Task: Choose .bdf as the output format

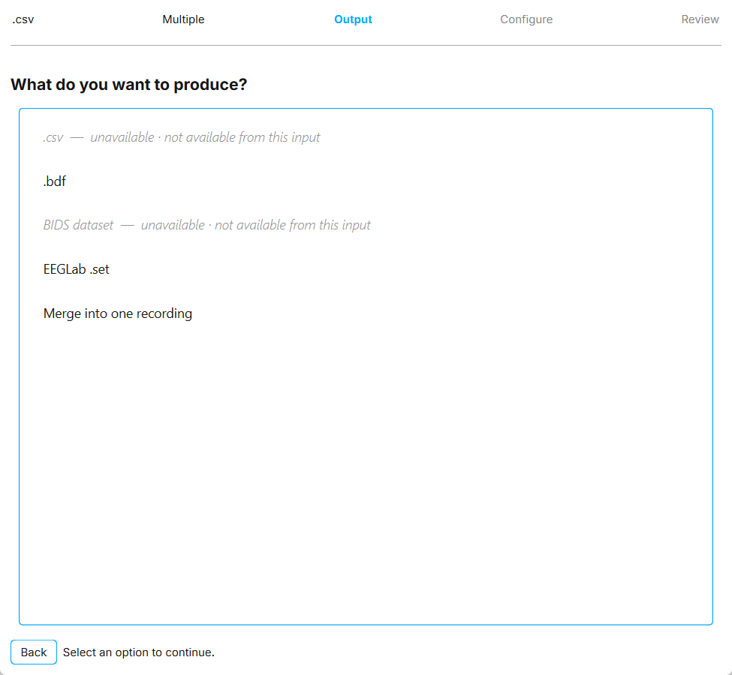Action: [x=366, y=181]
